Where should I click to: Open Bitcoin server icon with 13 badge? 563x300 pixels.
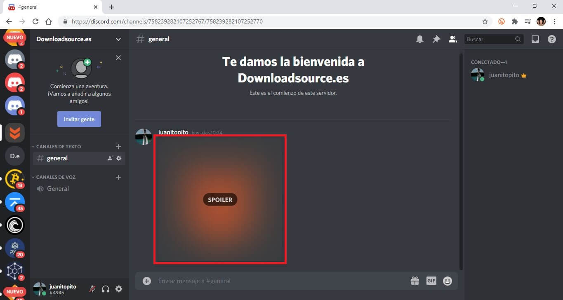[x=15, y=179]
